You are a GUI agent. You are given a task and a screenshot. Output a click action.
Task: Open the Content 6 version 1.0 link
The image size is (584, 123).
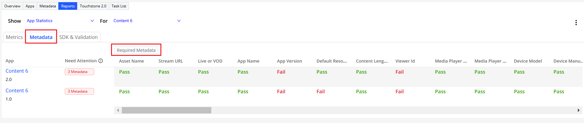pos(17,90)
